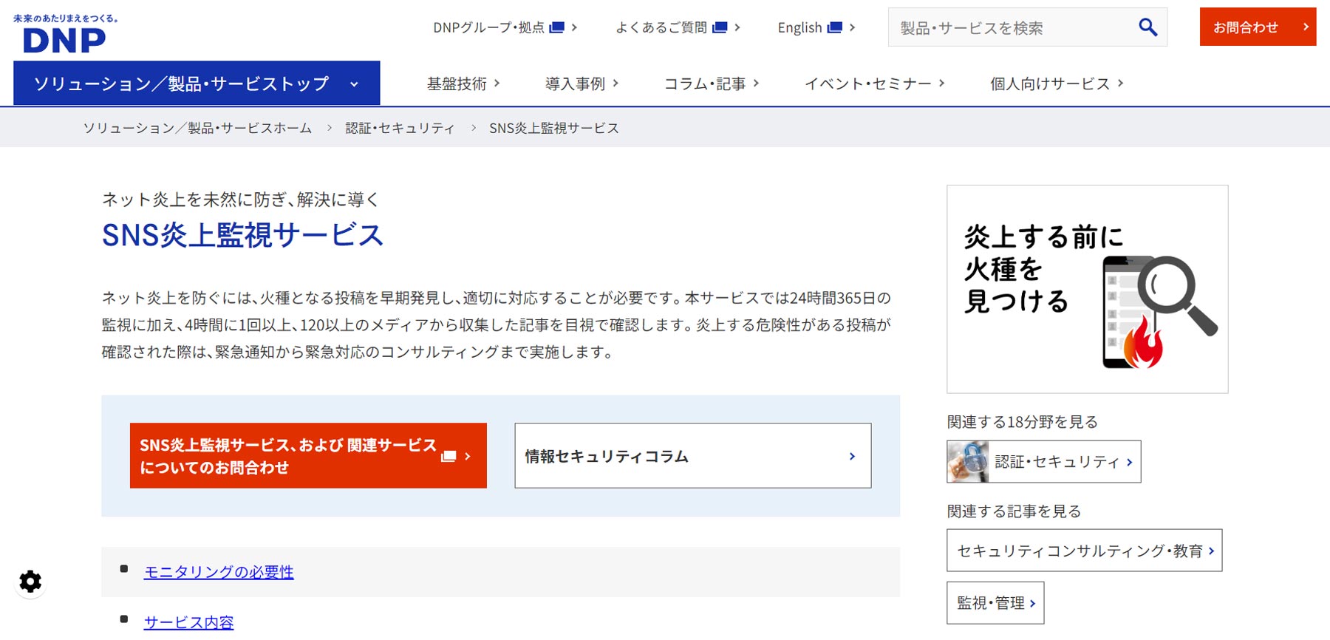1330x640 pixels.
Task: Open DNPグループ・拠点 link
Action: [505, 27]
